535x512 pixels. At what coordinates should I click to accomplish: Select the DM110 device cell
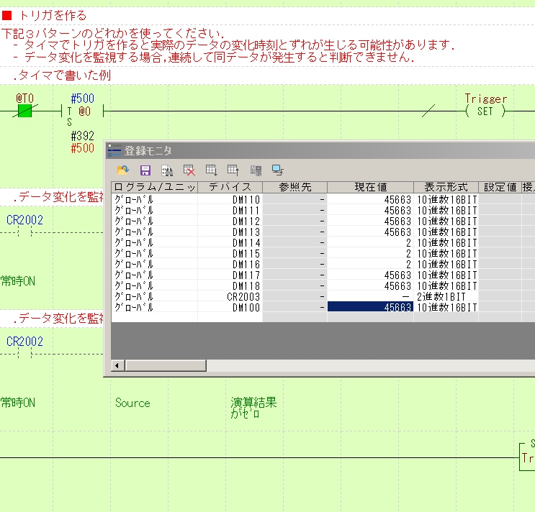click(x=230, y=199)
